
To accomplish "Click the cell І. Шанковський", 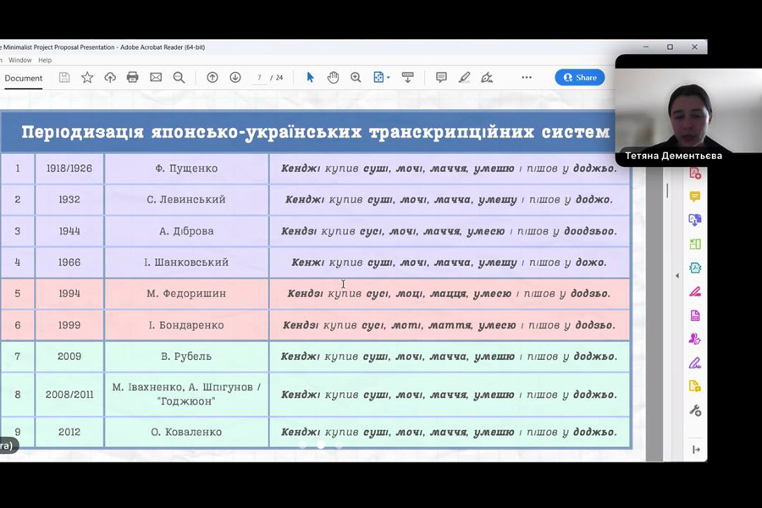I will pyautogui.click(x=186, y=262).
